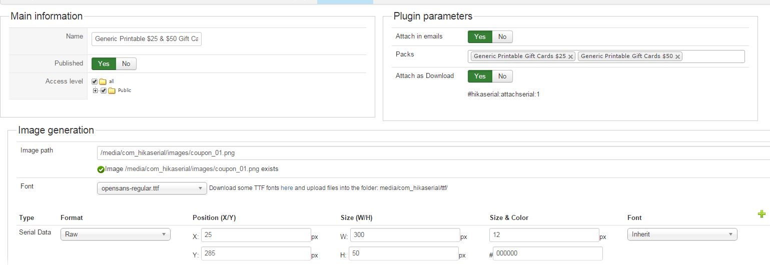Open the opensans-regular.ttf font dropdown
Image resolution: width=770 pixels, height=265 pixels.
[152, 188]
